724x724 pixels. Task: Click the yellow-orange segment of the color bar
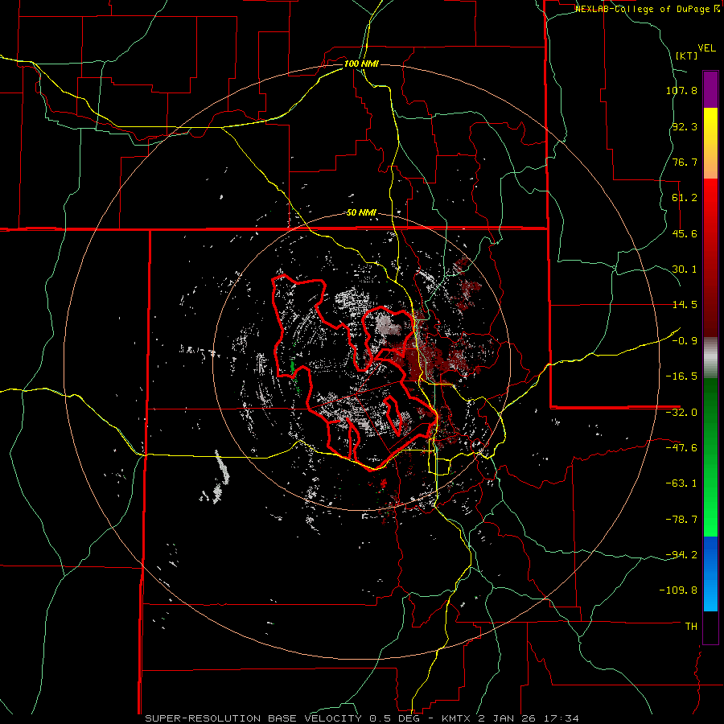(710, 143)
